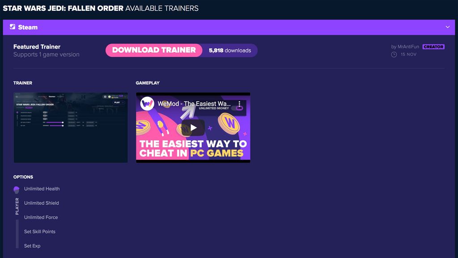Click the purple Player icon above the options list
The image size is (458, 258).
pos(16,189)
